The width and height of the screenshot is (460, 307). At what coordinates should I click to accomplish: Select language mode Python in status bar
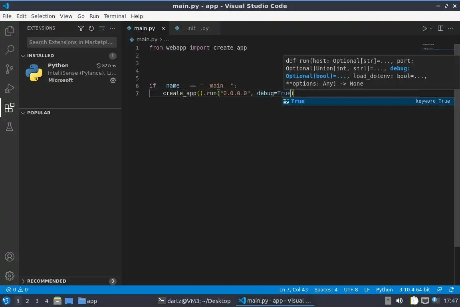pyautogui.click(x=384, y=290)
